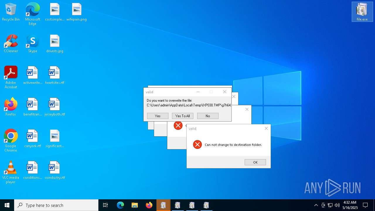Open the Recycle Bin desktop icon

(11, 12)
